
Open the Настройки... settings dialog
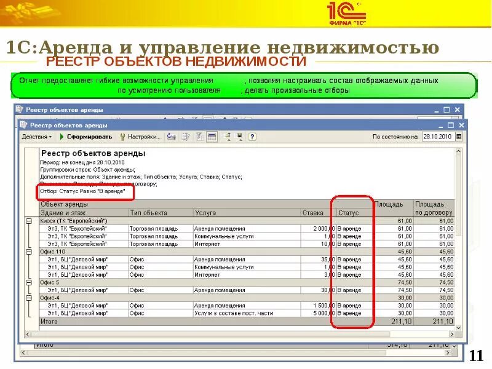[140, 137]
